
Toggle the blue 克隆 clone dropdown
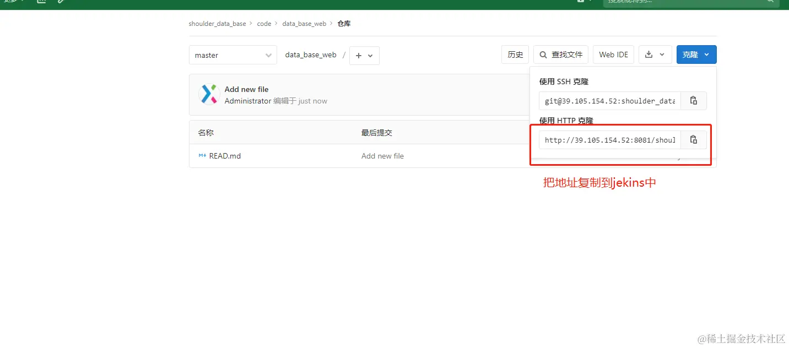coord(696,55)
